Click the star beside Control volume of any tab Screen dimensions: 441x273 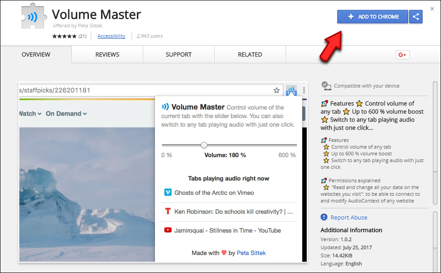(x=326, y=147)
